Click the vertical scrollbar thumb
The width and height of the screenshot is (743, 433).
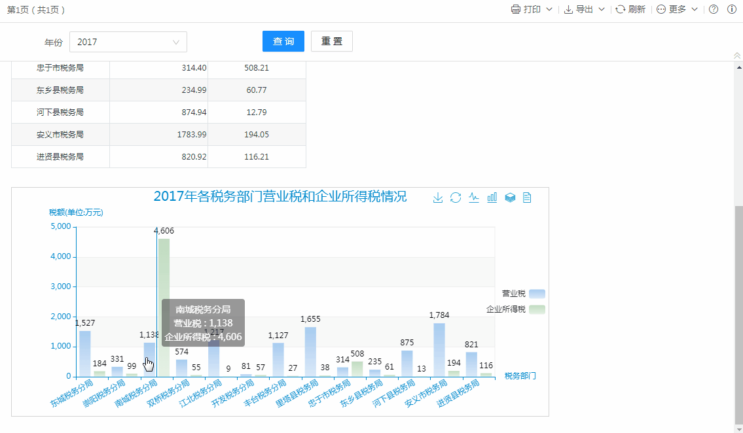738,314
